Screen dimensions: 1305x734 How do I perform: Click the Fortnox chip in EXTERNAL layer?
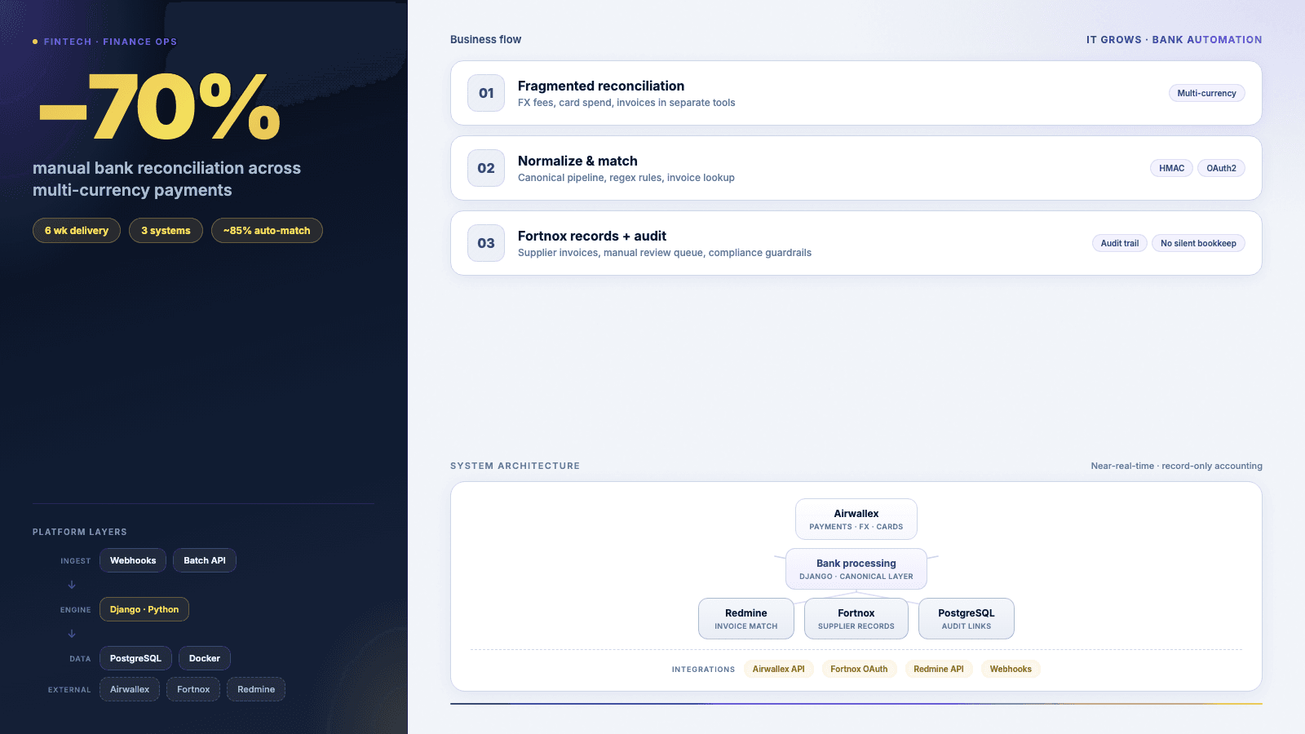[193, 689]
